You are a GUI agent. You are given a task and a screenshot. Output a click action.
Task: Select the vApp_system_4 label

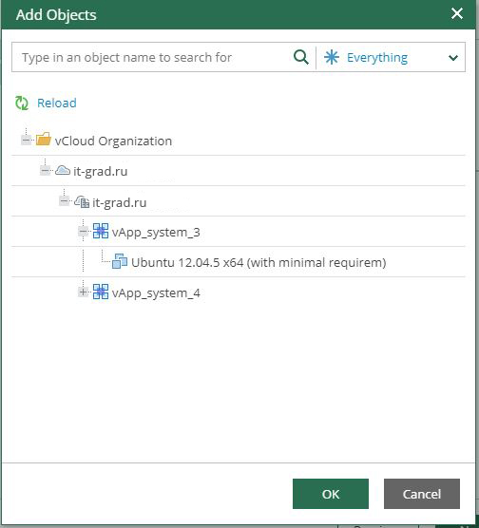[x=156, y=292]
